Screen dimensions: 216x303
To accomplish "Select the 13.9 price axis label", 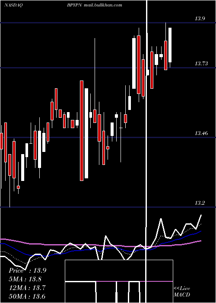I will pyautogui.click(x=200, y=19).
